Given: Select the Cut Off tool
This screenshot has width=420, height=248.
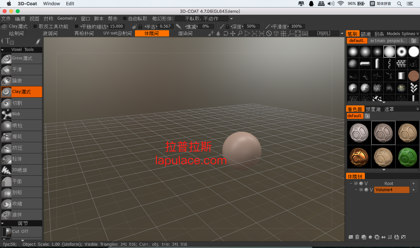Looking at the screenshot, I should coord(21,232).
